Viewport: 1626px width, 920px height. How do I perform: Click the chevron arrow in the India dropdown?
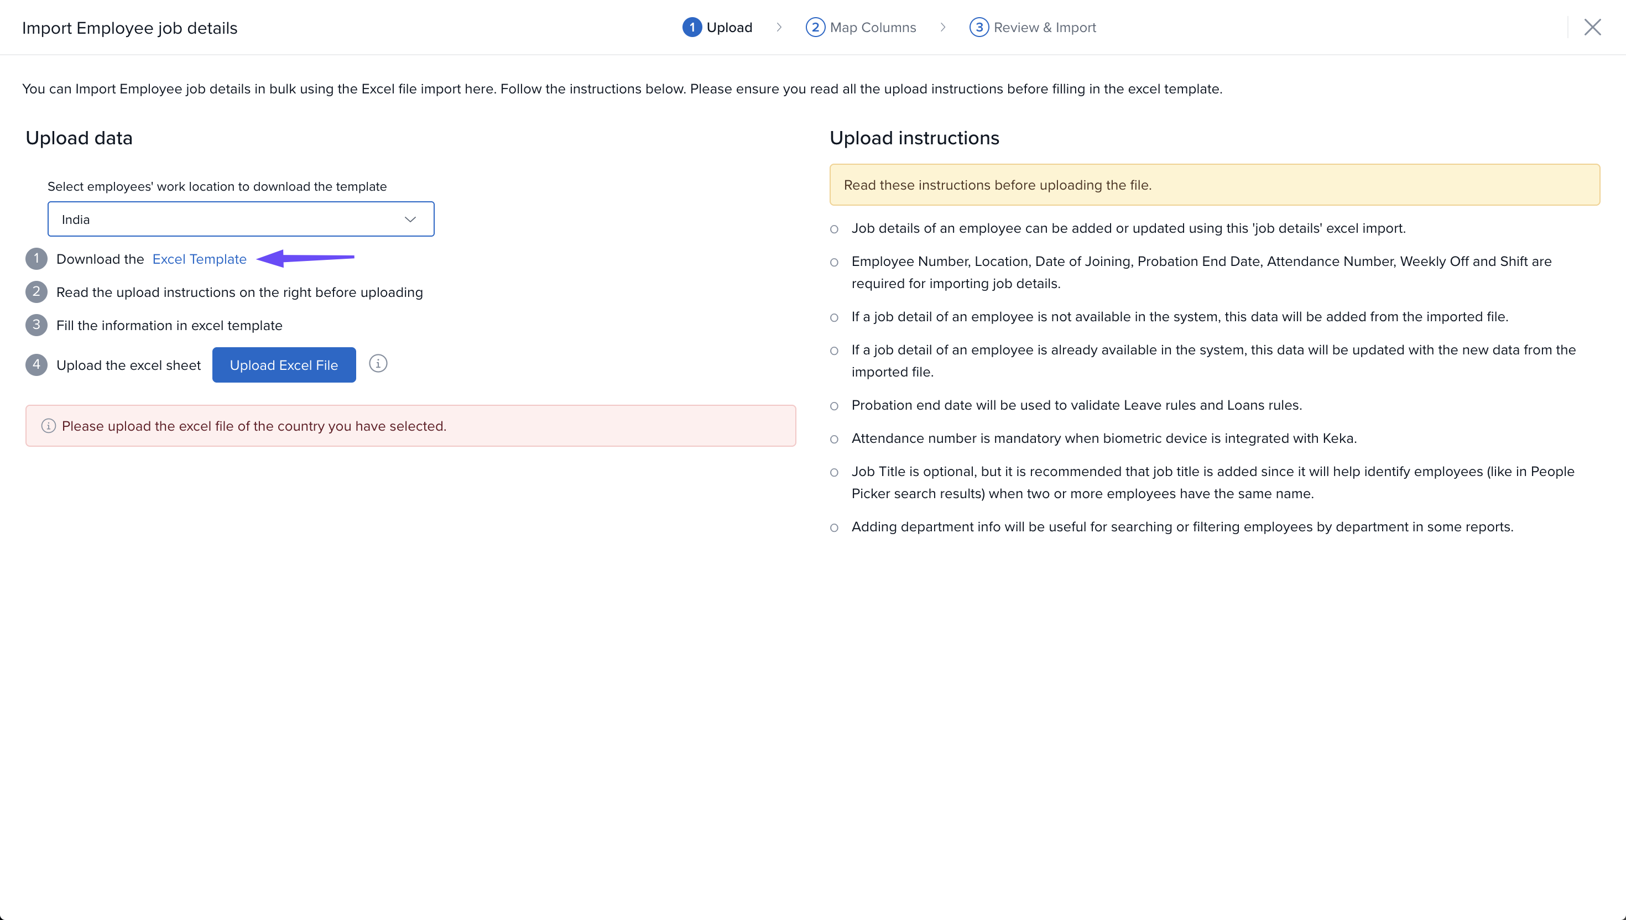[410, 219]
